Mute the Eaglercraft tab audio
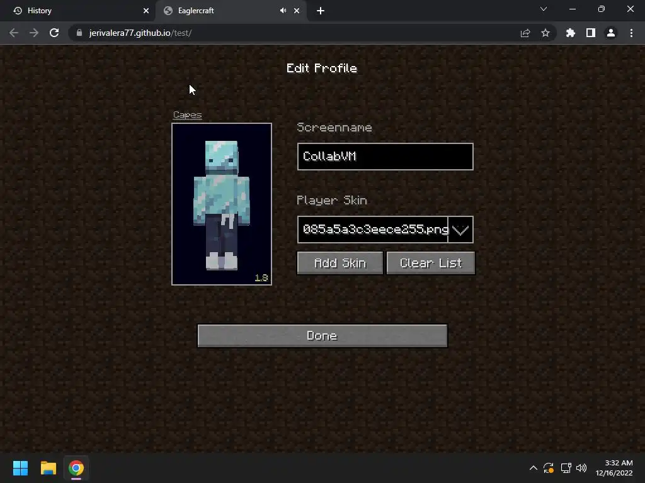This screenshot has width=645, height=483. (283, 11)
